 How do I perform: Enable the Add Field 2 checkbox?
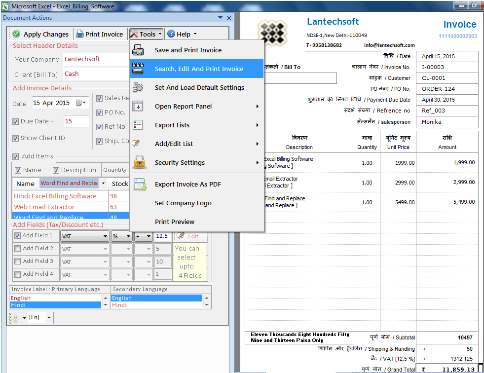pos(18,248)
